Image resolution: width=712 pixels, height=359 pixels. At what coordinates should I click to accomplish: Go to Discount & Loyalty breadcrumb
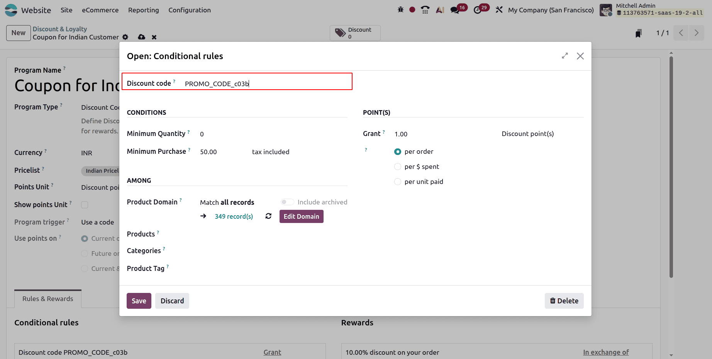click(60, 29)
